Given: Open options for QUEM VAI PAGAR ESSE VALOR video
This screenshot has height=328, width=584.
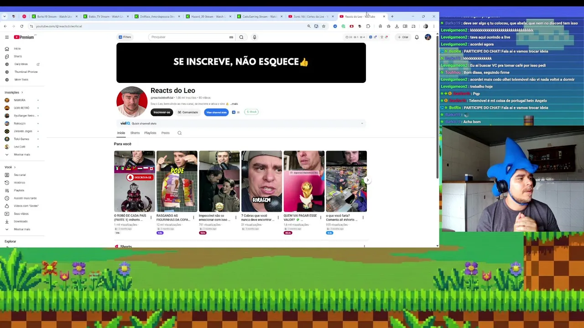Looking at the screenshot, I should click(320, 218).
